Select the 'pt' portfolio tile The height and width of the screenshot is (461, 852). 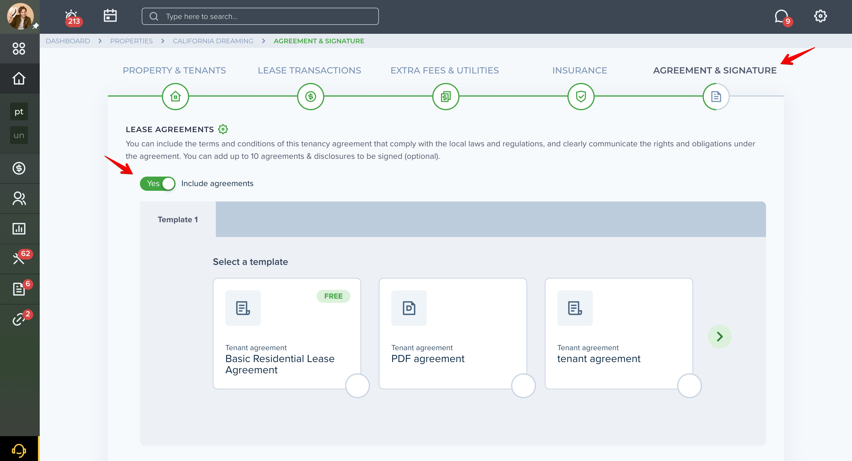pyautogui.click(x=19, y=111)
